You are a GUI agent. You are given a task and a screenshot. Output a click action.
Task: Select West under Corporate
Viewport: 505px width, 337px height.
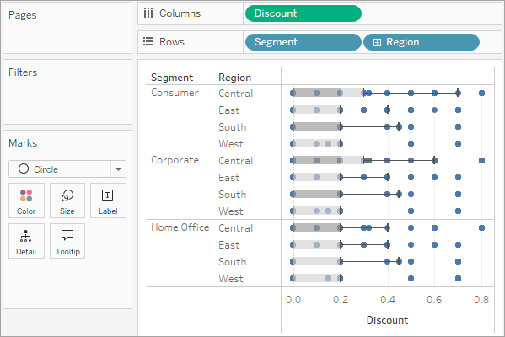click(x=231, y=211)
